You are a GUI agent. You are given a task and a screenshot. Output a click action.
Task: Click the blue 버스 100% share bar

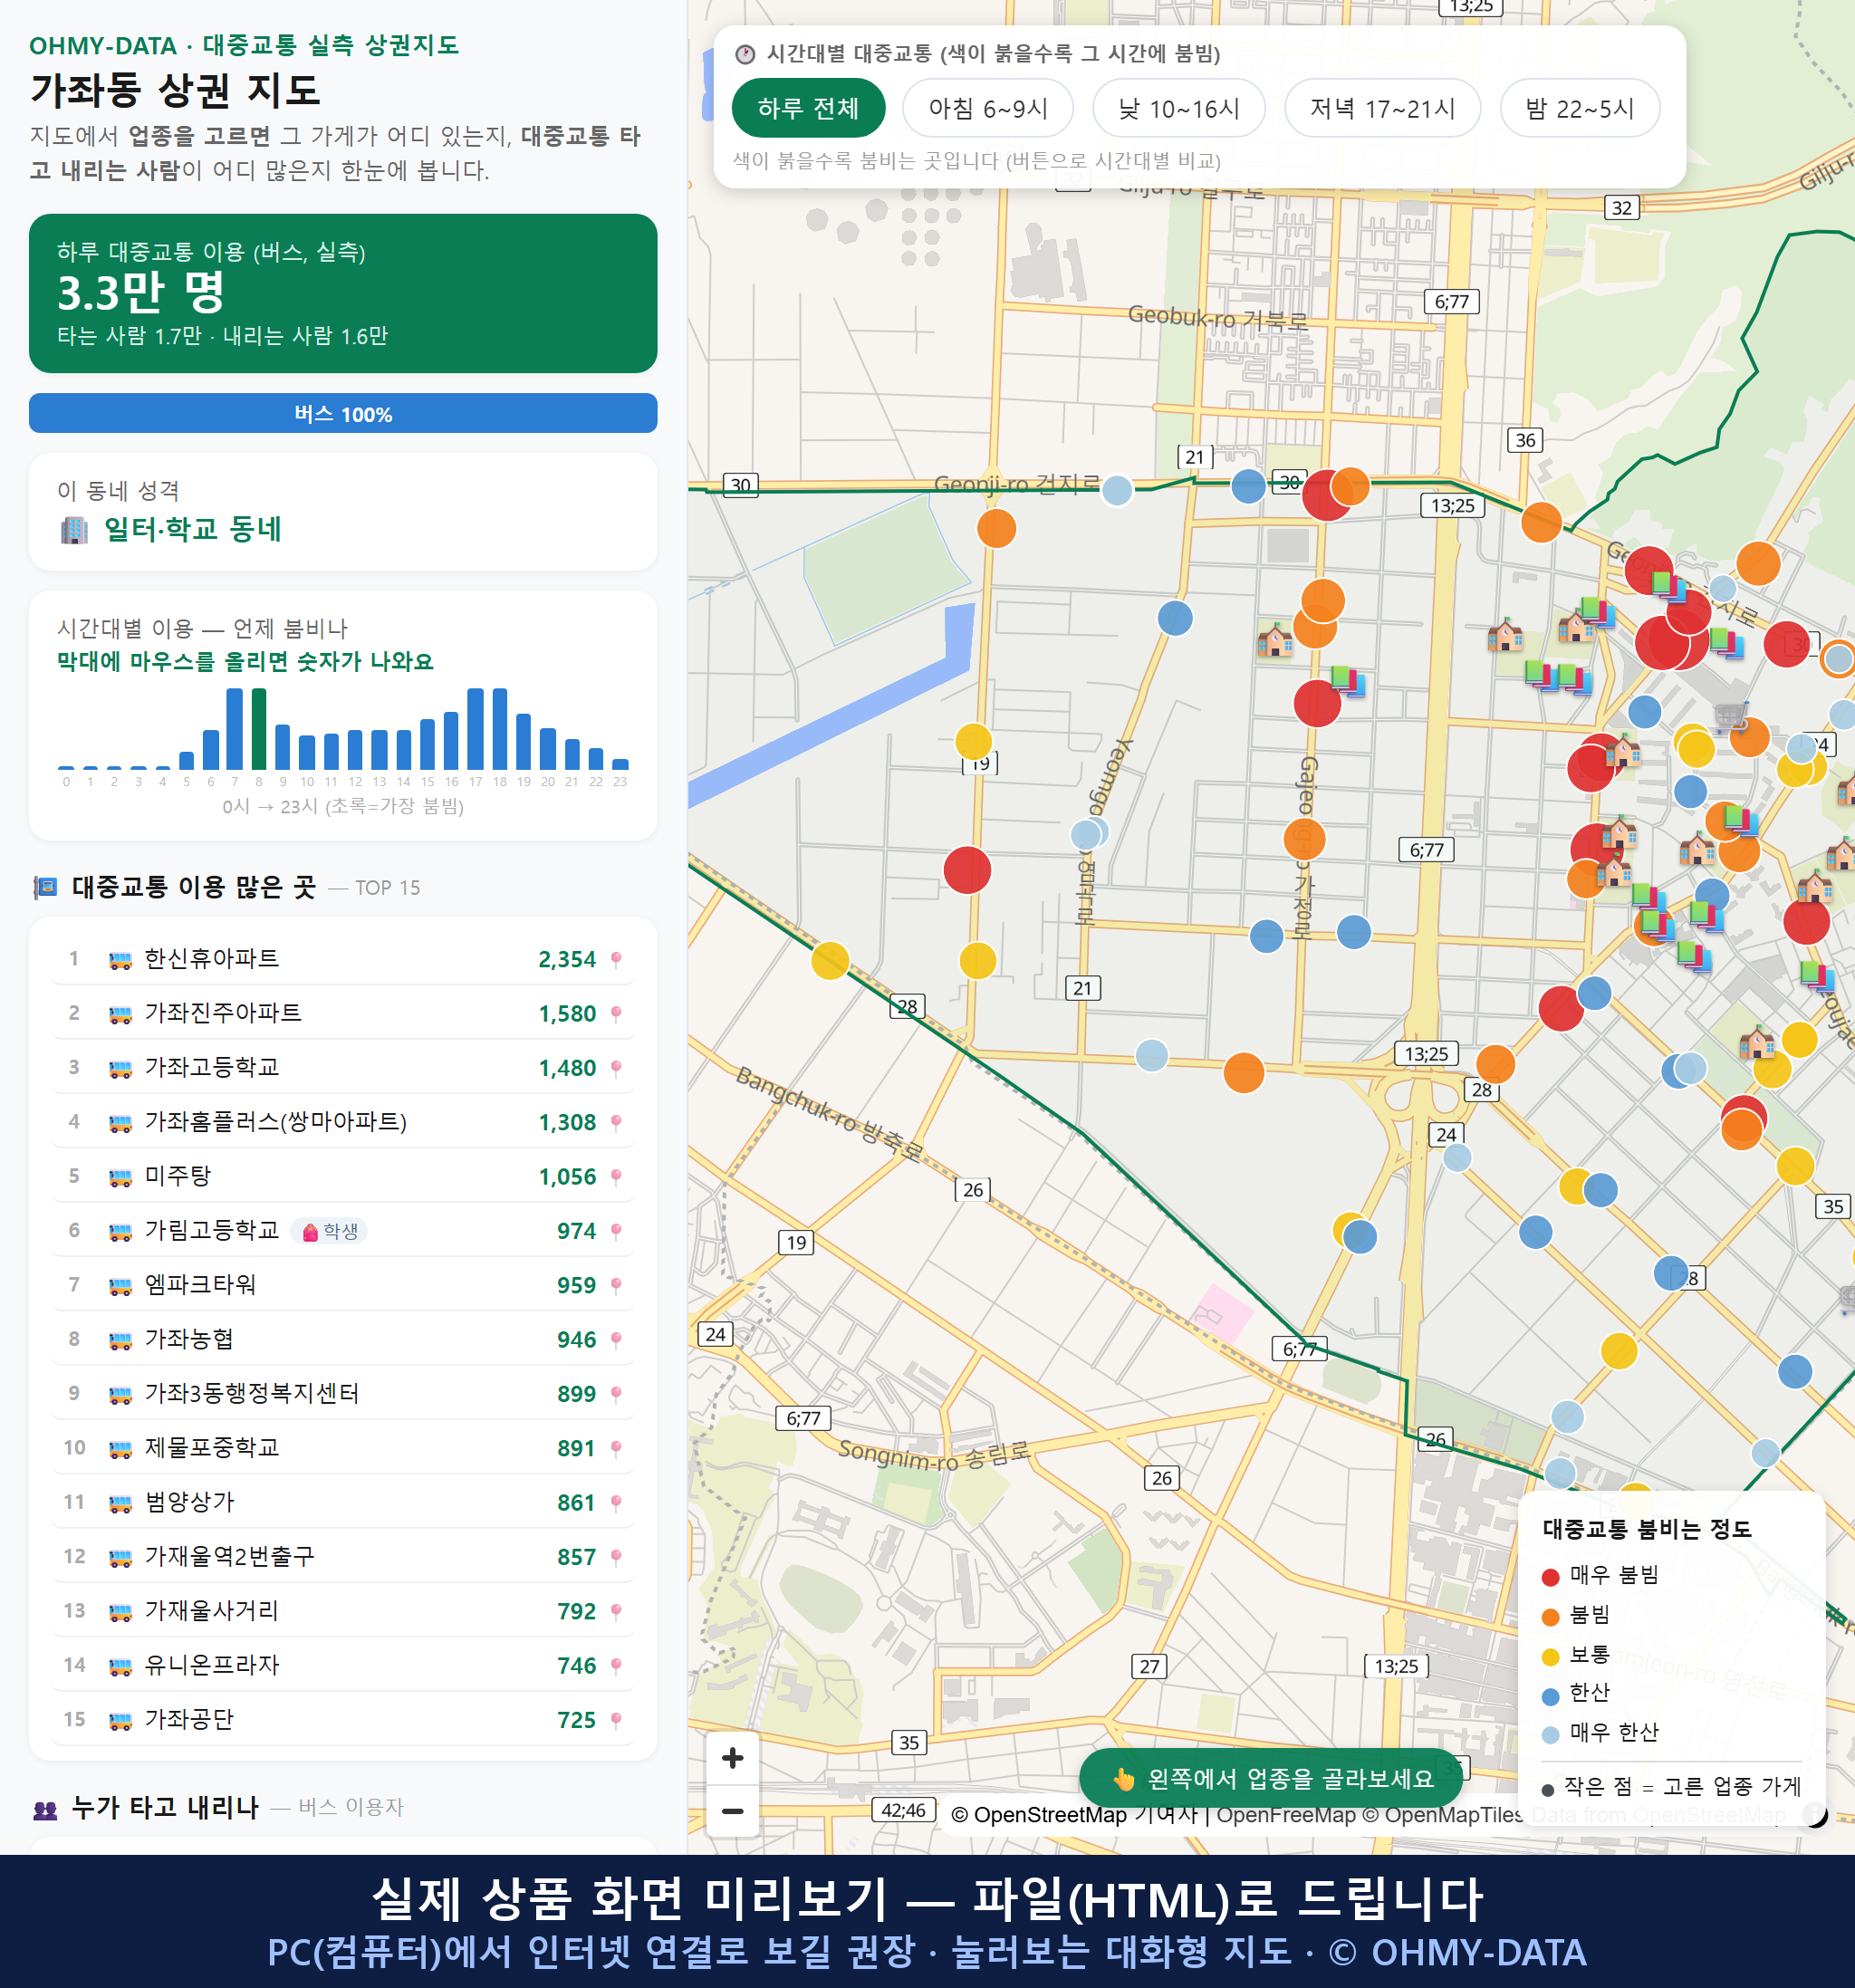343,413
